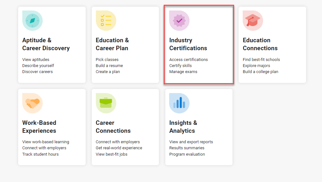The width and height of the screenshot is (322, 182).
Task: Click the 'Manage exams' text
Action: (x=183, y=72)
